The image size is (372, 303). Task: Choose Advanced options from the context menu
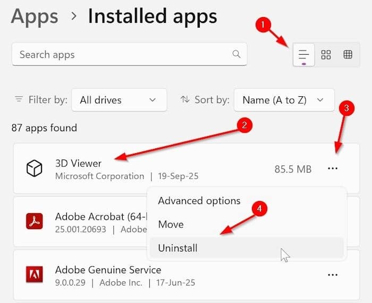pos(199,201)
